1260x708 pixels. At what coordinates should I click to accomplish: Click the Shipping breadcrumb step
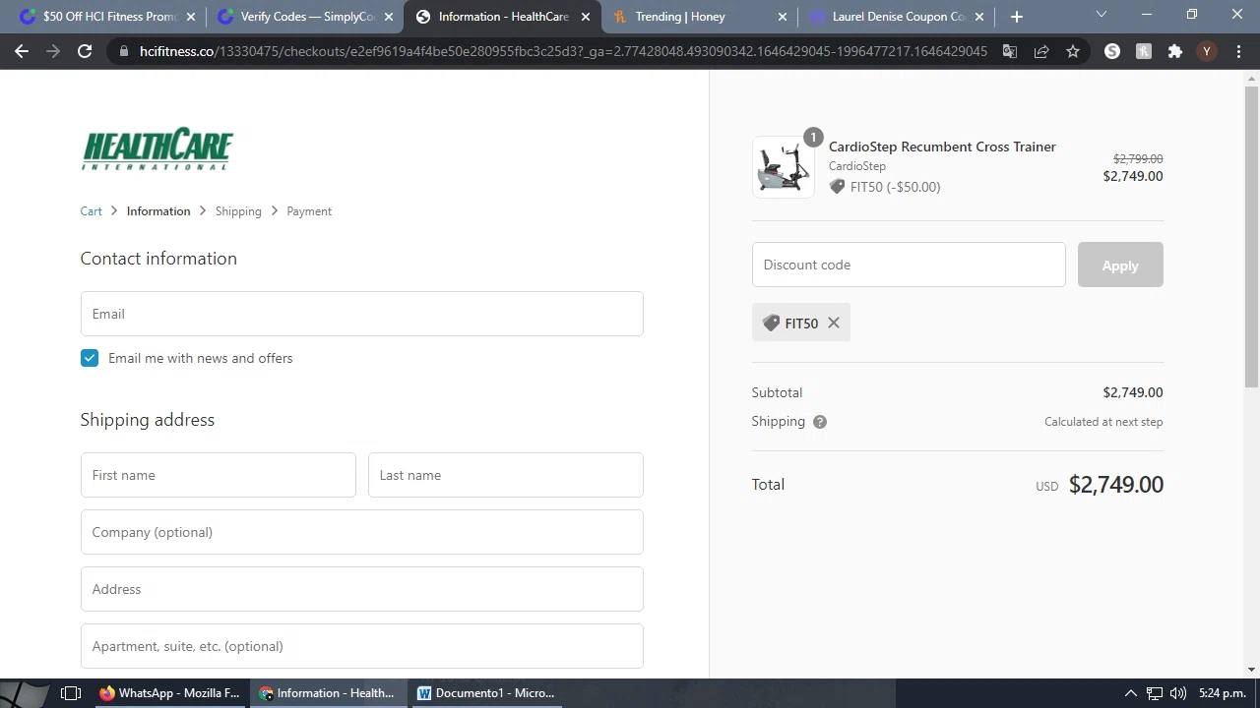tap(238, 211)
